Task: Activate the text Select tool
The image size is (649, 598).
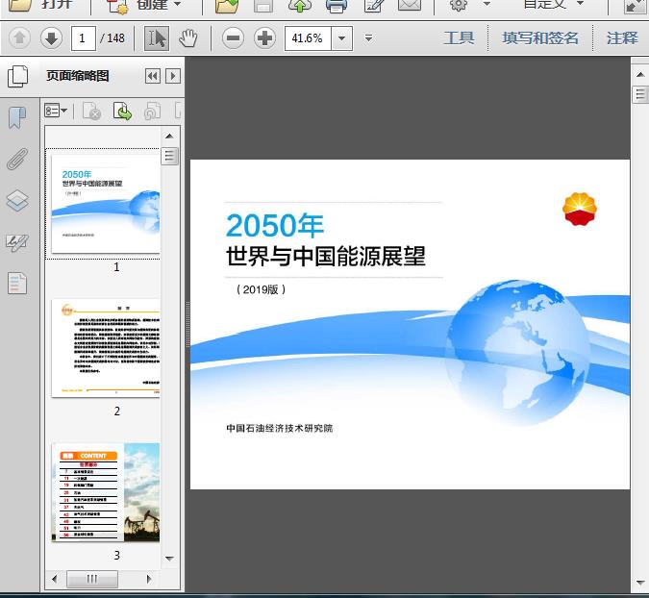Action: click(157, 38)
